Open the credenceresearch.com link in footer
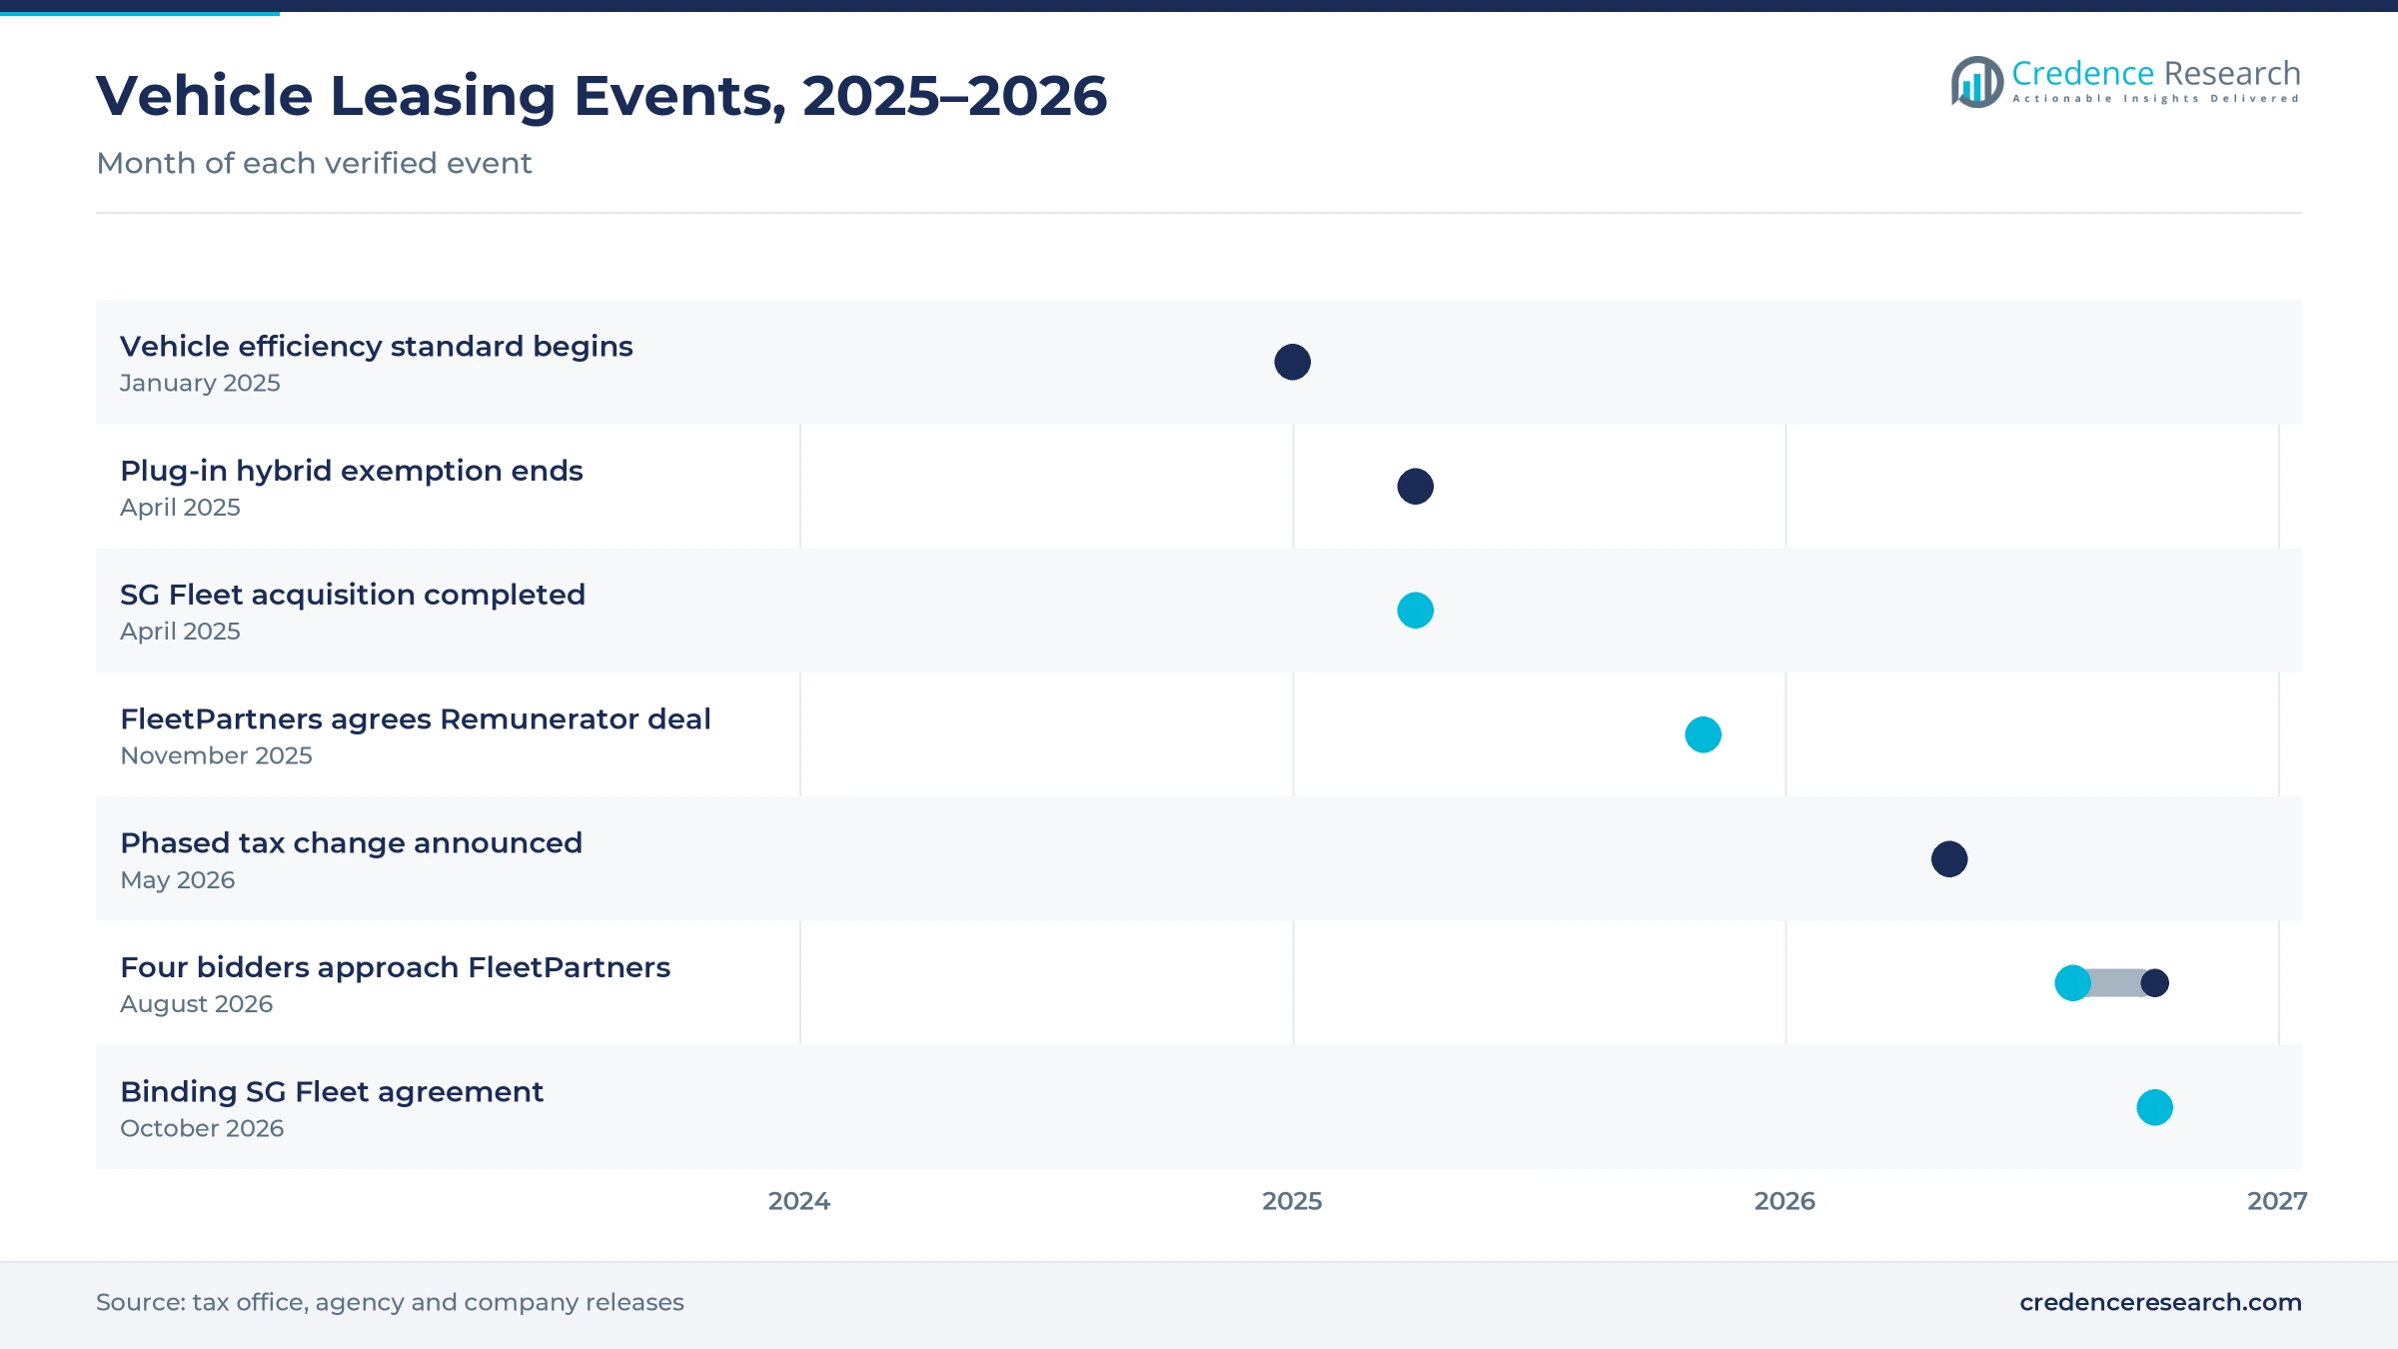This screenshot has width=2398, height=1349. (x=2160, y=1302)
